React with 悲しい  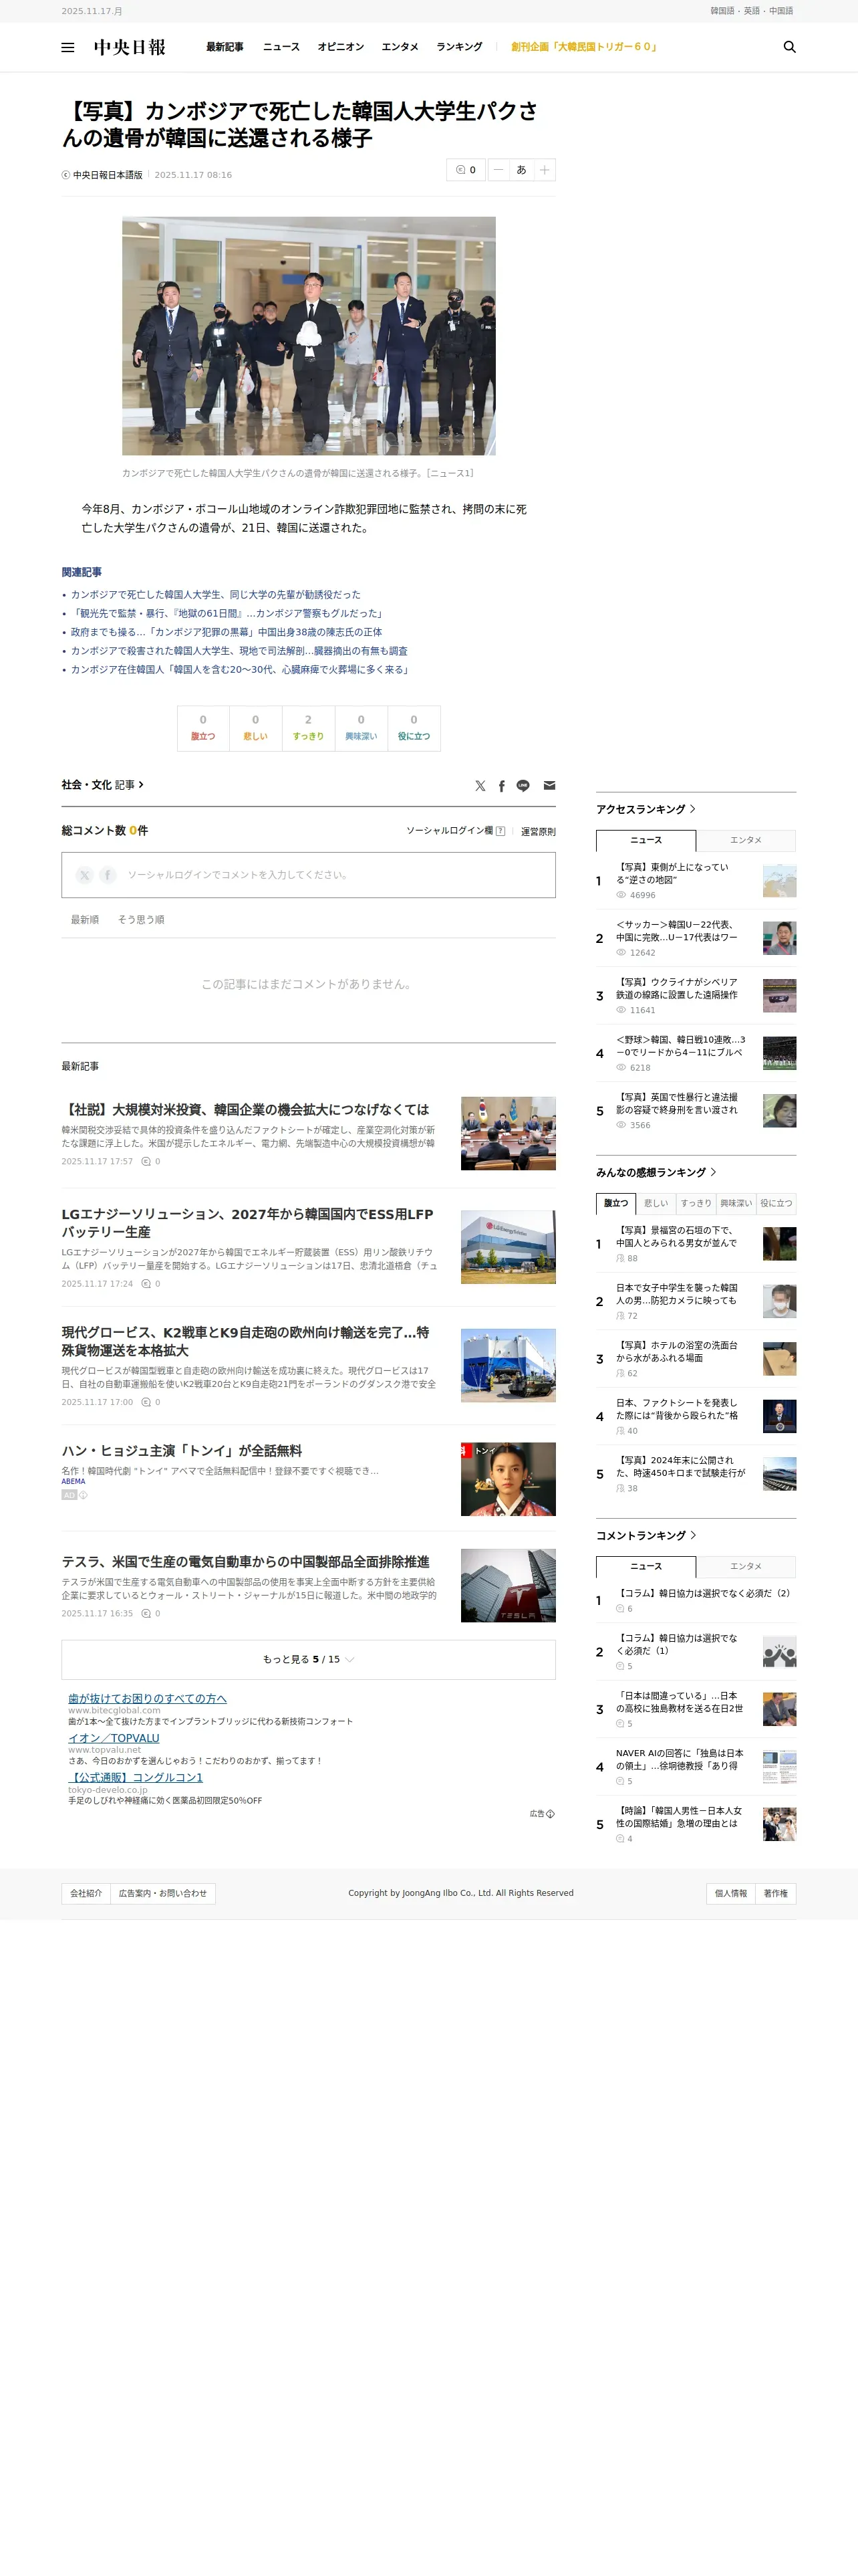(x=256, y=728)
